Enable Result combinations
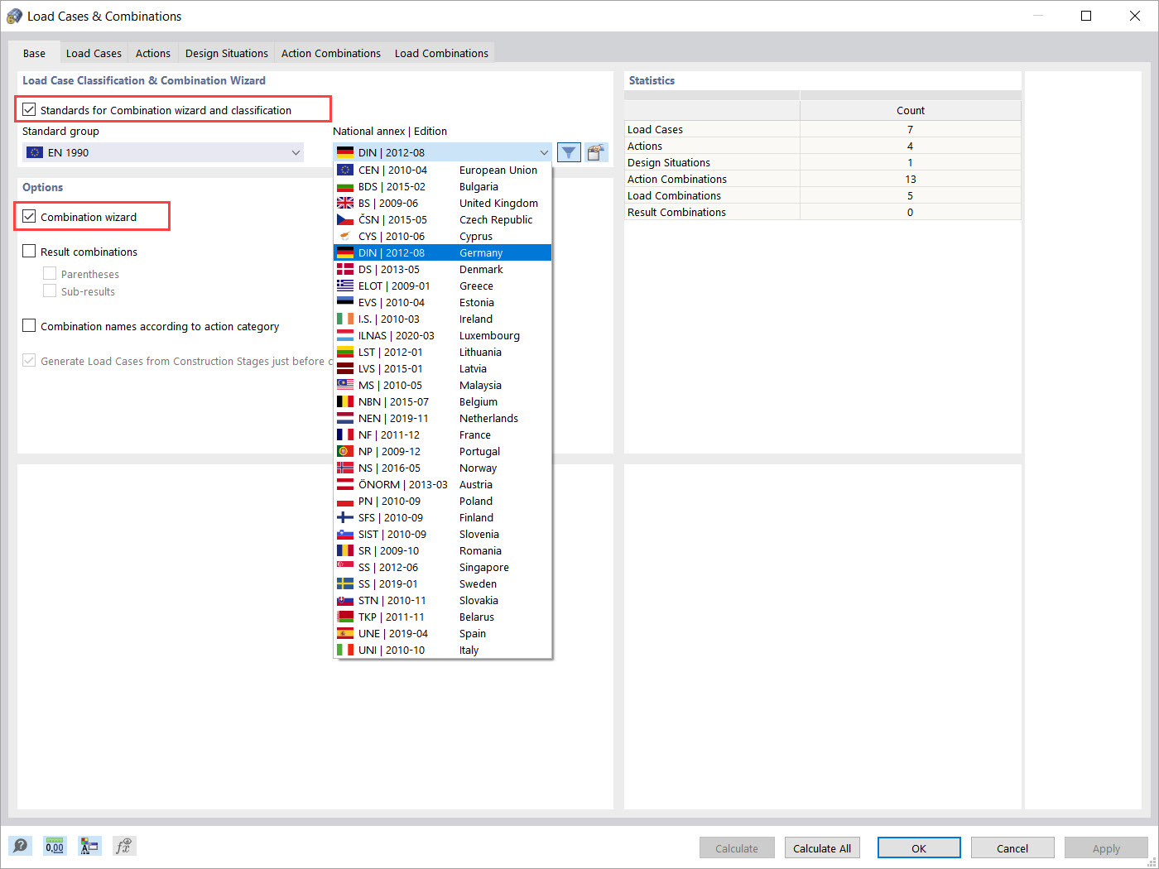Viewport: 1159px width, 869px height. [x=29, y=252]
